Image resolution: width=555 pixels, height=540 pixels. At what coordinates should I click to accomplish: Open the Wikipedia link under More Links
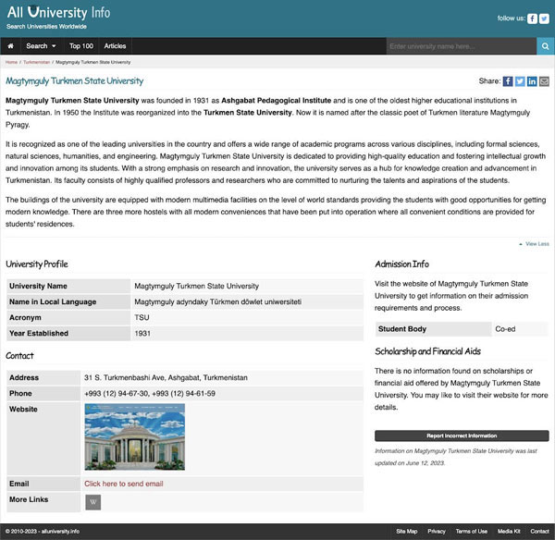click(x=92, y=502)
